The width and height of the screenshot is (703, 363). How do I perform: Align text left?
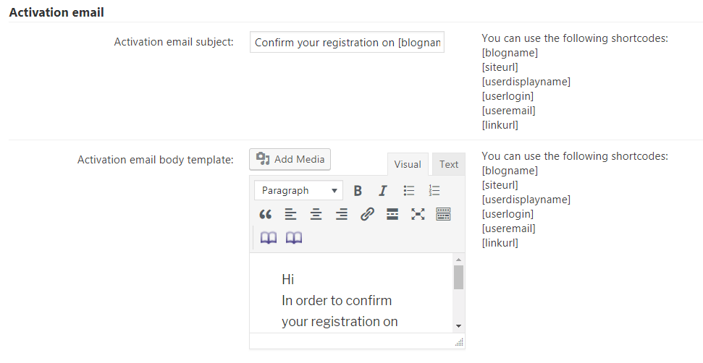pos(290,214)
